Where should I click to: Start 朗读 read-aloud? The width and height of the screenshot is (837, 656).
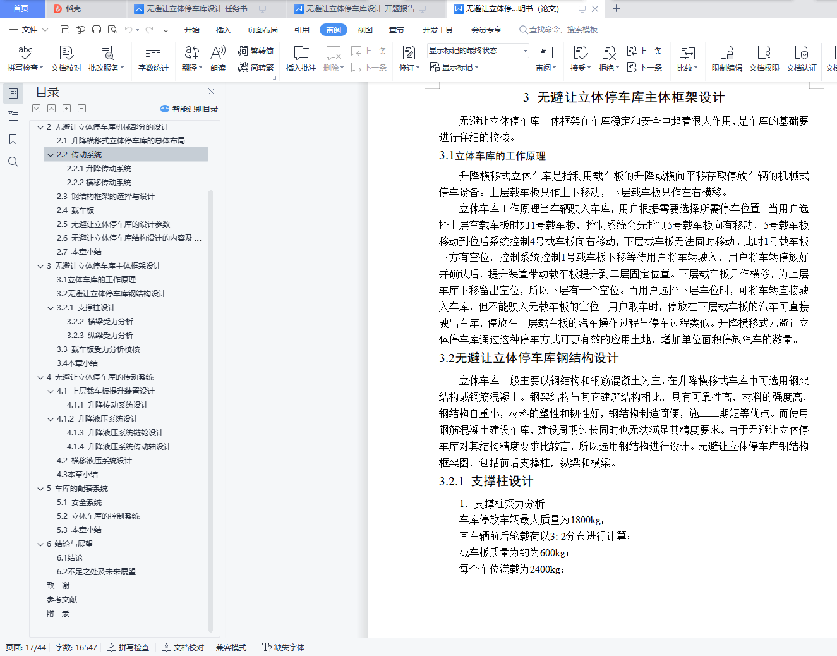point(218,58)
